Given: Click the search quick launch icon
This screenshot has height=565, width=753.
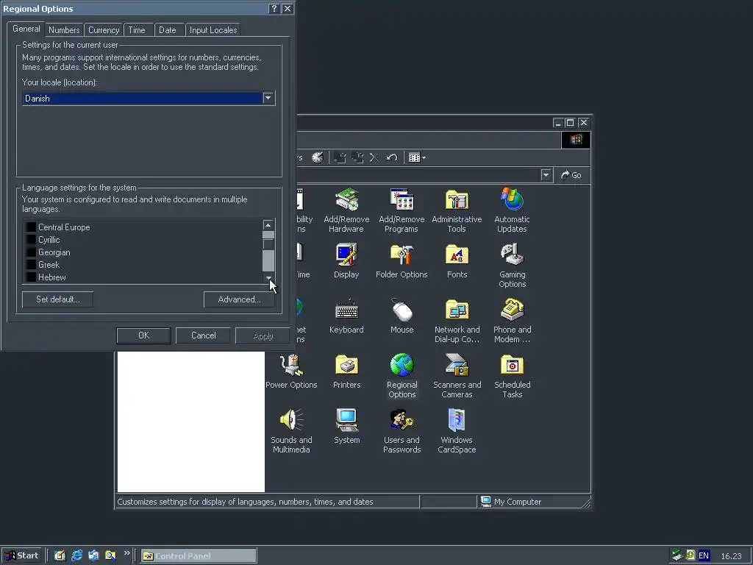Looking at the screenshot, I should tap(110, 556).
